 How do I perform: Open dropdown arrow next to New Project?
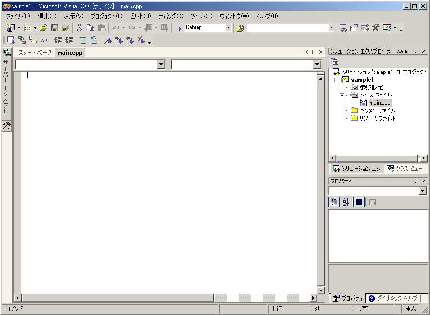click(x=19, y=28)
